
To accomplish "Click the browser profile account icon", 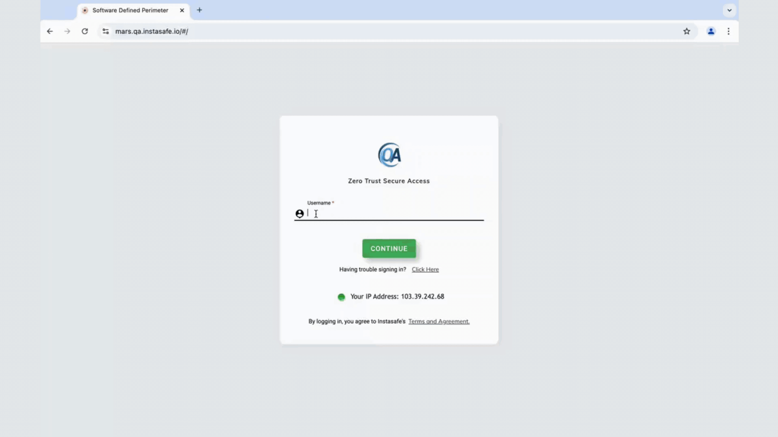I will pos(711,31).
